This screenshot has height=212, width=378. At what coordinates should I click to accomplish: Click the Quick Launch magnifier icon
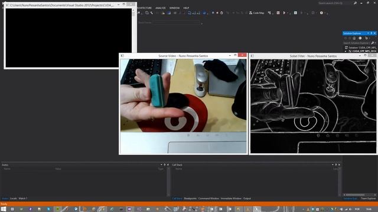click(355, 3)
